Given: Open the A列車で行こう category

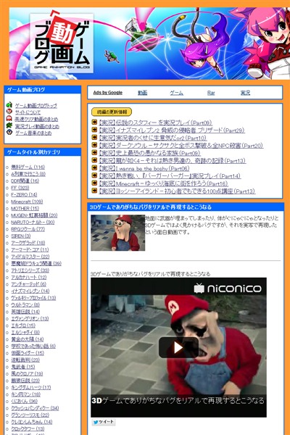Looking at the screenshot, I should [28, 174].
